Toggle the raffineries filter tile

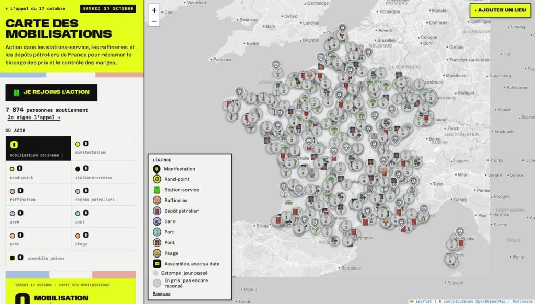tap(38, 194)
